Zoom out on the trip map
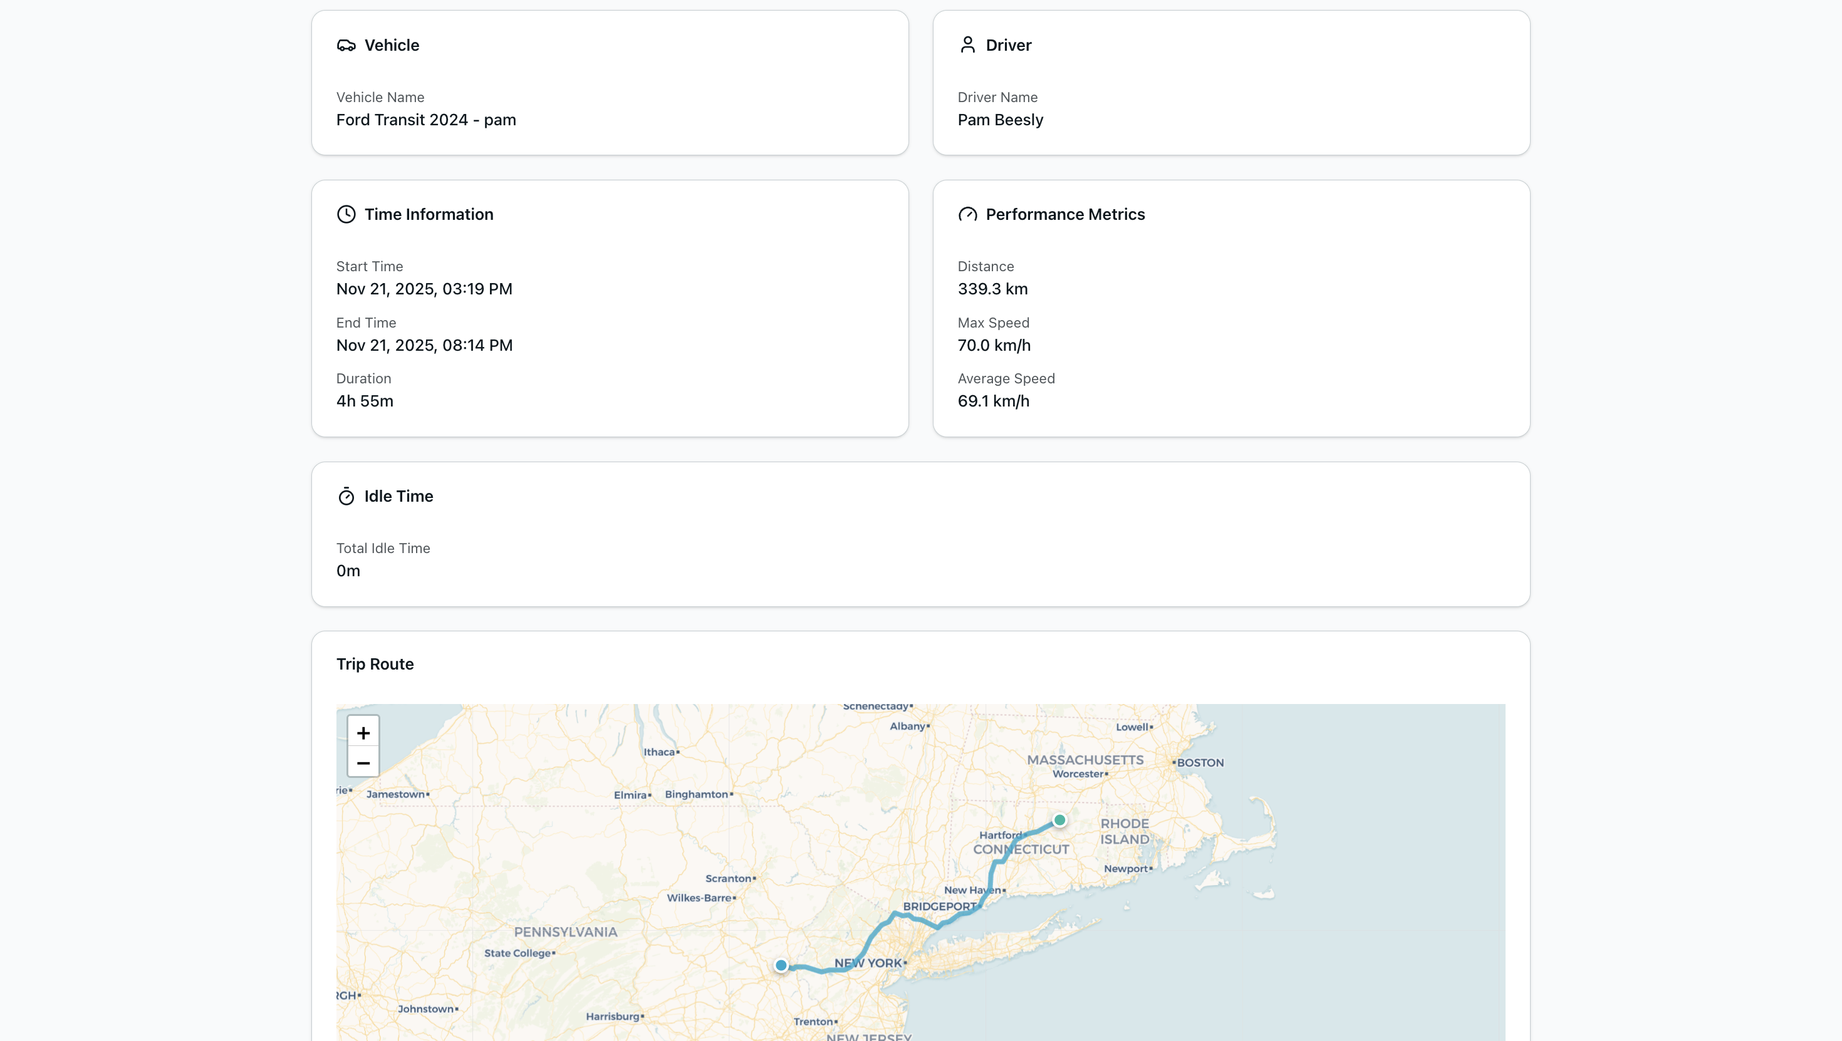This screenshot has width=1842, height=1041. point(363,763)
